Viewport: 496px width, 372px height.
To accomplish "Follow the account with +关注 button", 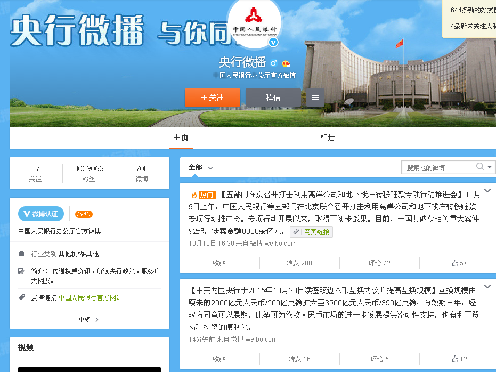I will pos(213,98).
